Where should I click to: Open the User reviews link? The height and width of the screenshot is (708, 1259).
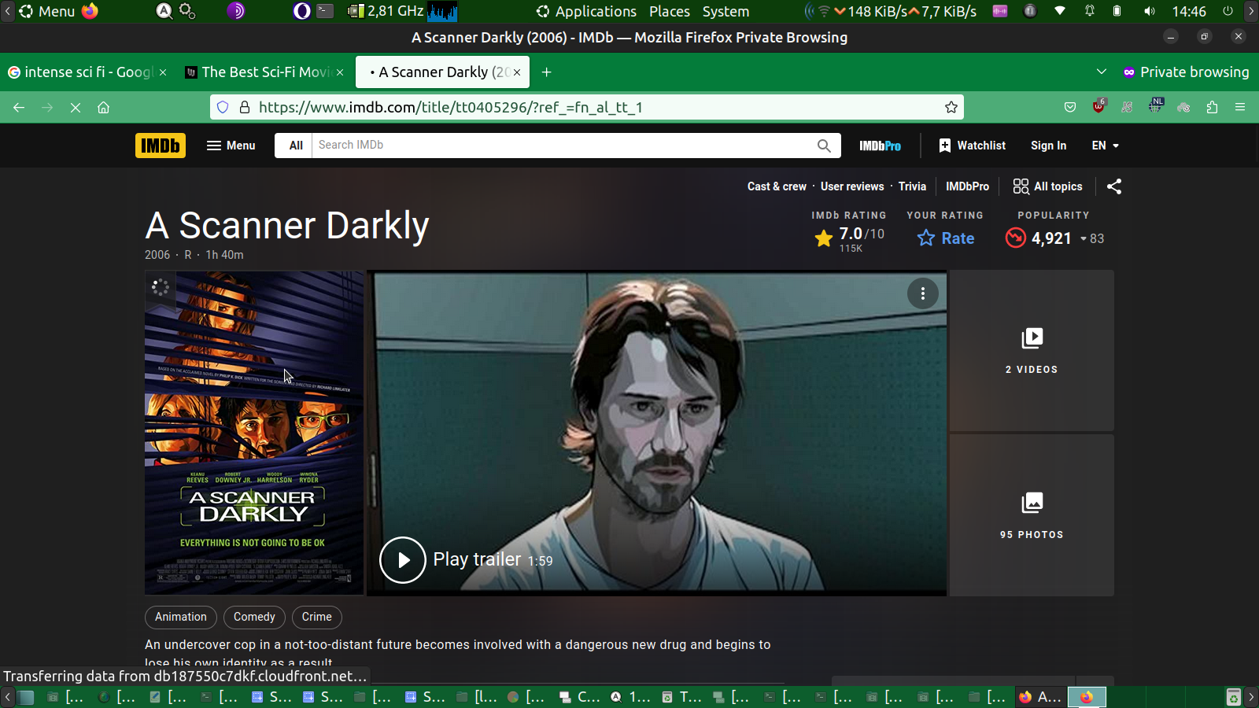[852, 186]
